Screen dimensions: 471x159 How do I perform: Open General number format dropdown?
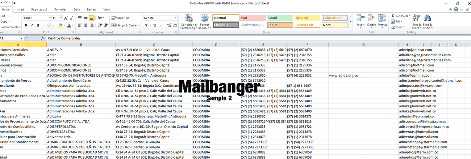tap(176, 18)
